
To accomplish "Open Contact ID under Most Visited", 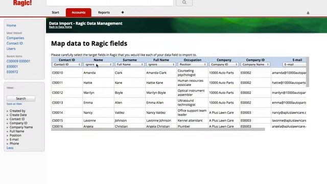I will pyautogui.click(x=15, y=43).
